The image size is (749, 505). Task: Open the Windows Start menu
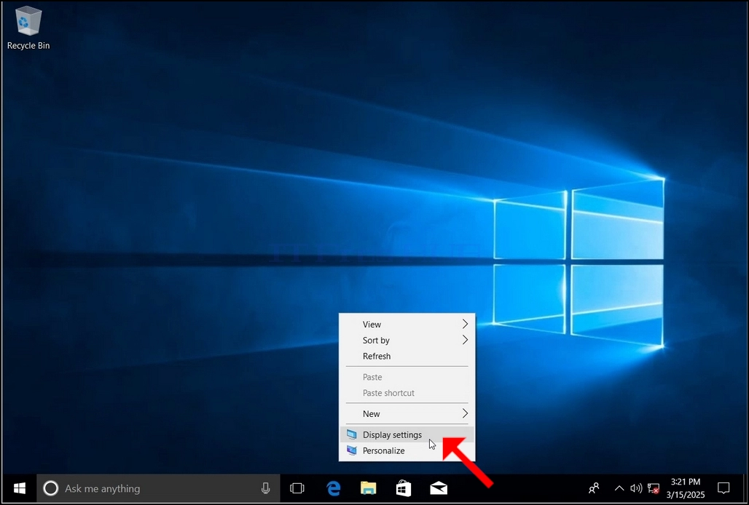[20, 488]
